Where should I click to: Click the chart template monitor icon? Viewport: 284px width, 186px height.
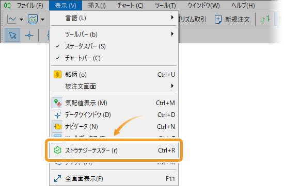33,19
